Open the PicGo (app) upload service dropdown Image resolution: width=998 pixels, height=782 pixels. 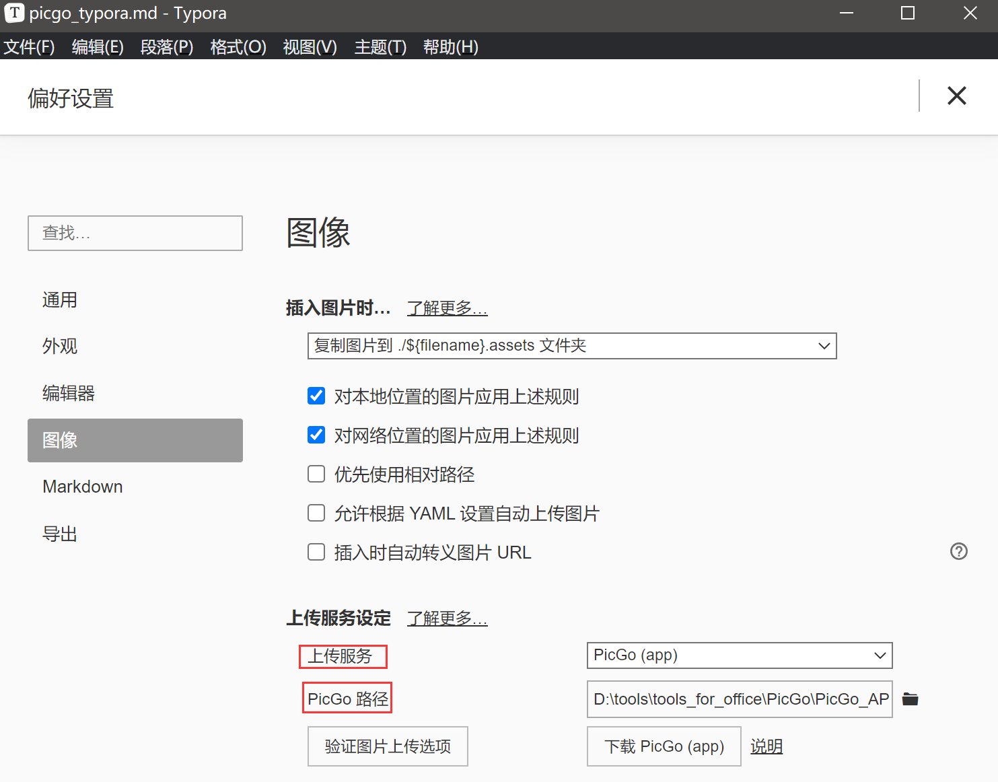click(x=740, y=655)
